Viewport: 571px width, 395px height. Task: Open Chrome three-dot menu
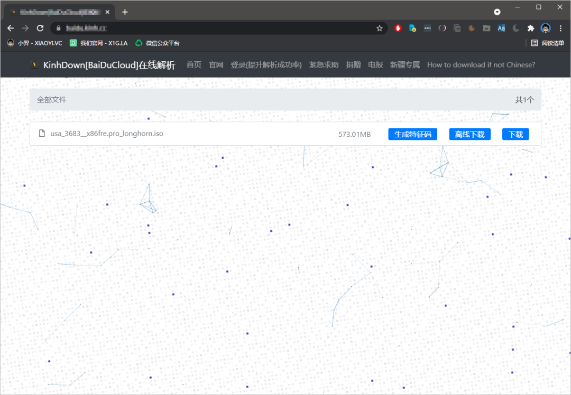click(560, 29)
